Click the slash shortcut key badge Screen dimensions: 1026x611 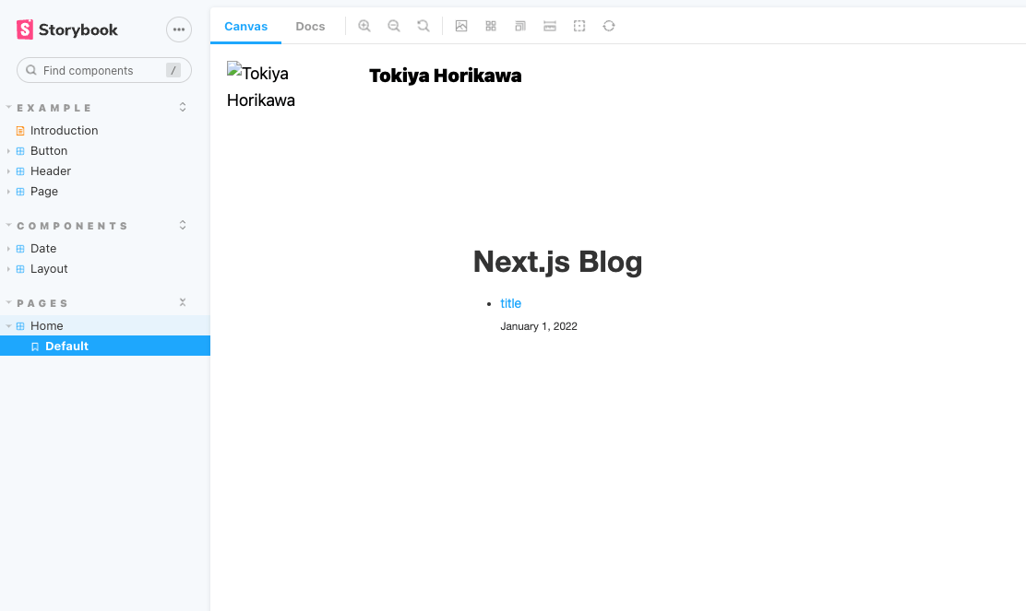pyautogui.click(x=173, y=71)
